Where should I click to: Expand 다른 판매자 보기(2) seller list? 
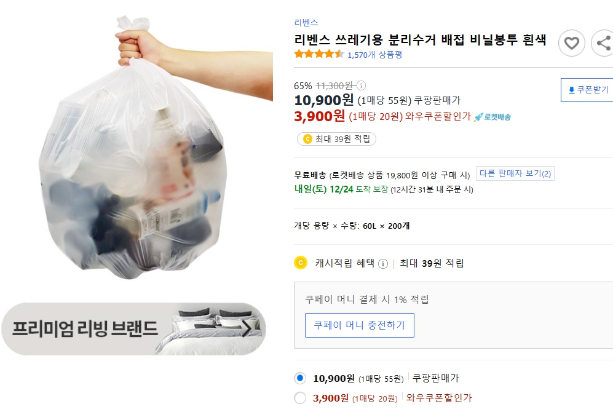coord(515,173)
